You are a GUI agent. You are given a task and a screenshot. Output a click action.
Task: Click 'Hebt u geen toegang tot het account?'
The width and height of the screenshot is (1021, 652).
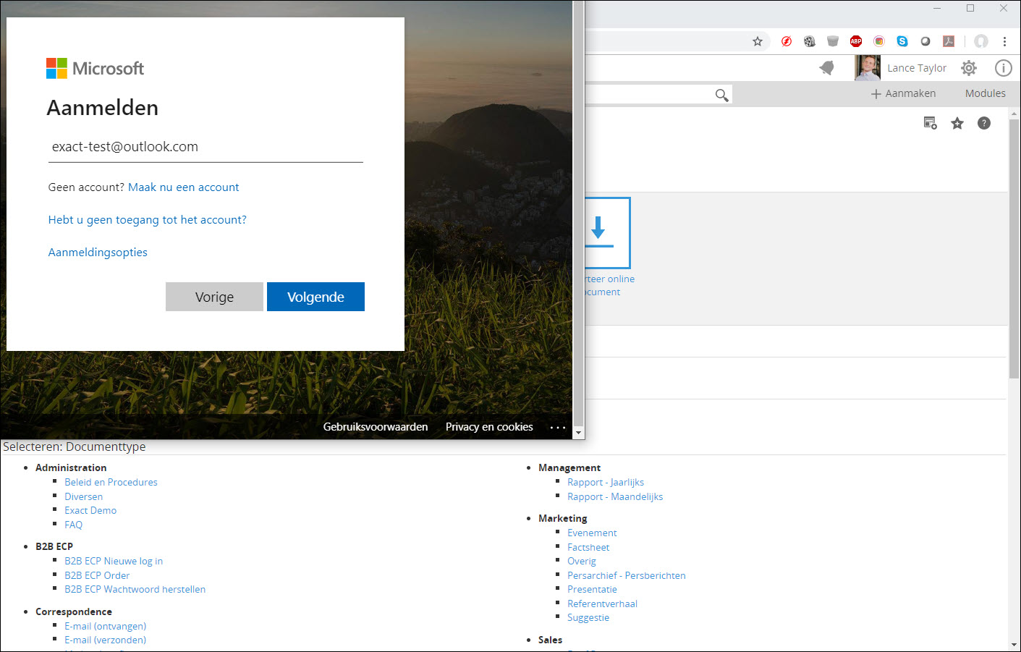148,220
